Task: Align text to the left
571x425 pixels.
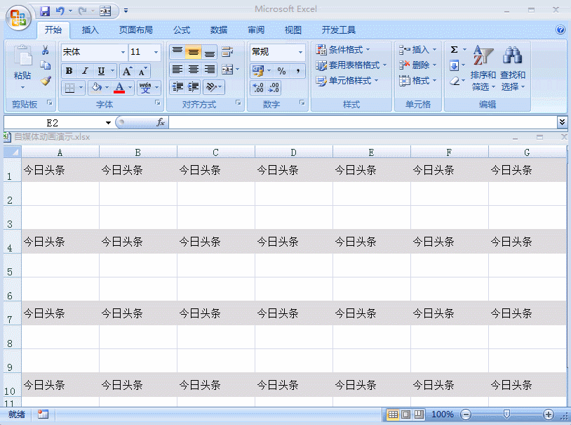Action: (x=177, y=69)
